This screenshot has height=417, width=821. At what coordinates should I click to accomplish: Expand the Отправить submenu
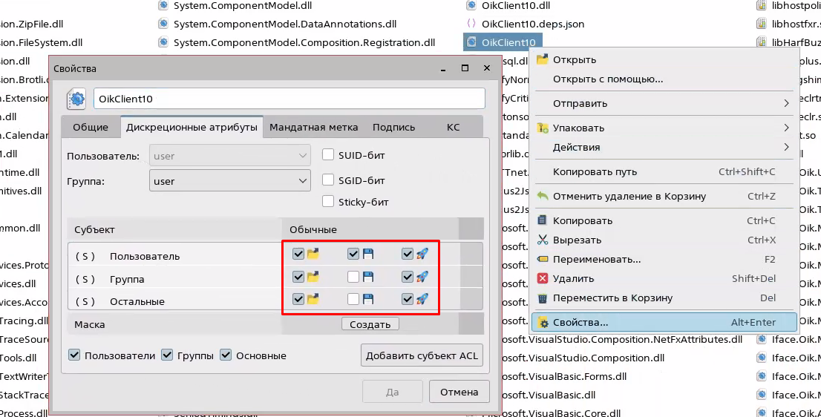tap(786, 104)
